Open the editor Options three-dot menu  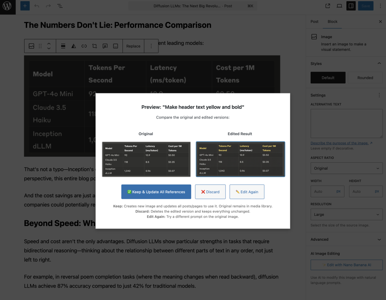pos(380,6)
